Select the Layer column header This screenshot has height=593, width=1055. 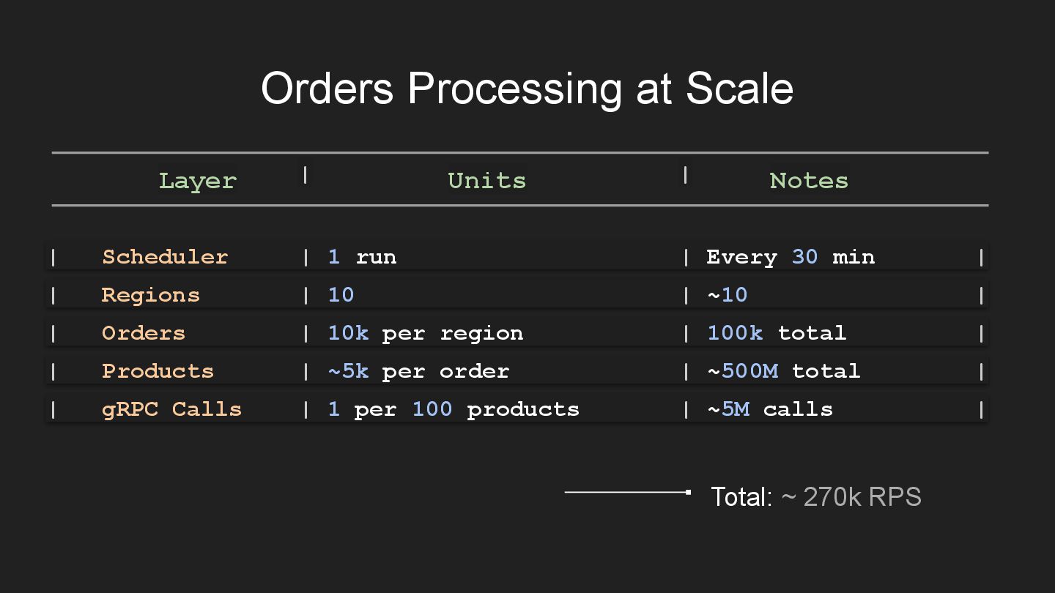point(198,180)
